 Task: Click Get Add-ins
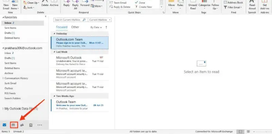[265, 5]
